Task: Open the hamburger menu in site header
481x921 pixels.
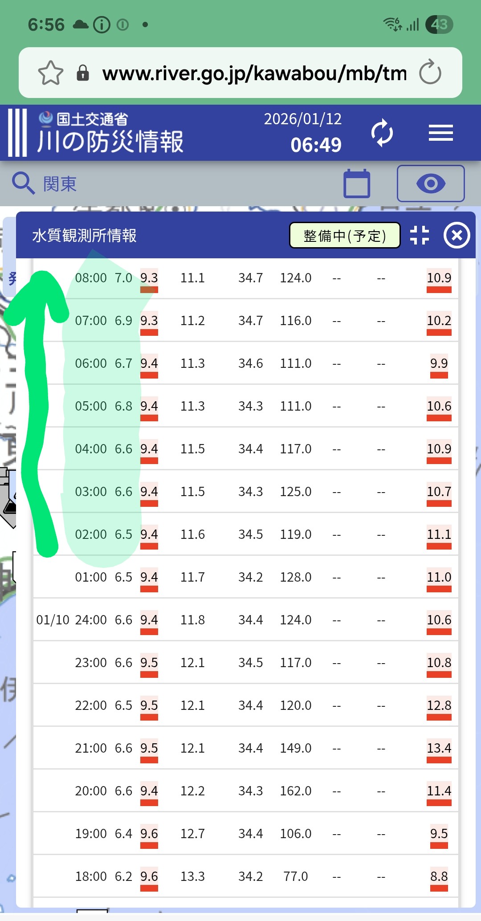Action: [440, 133]
